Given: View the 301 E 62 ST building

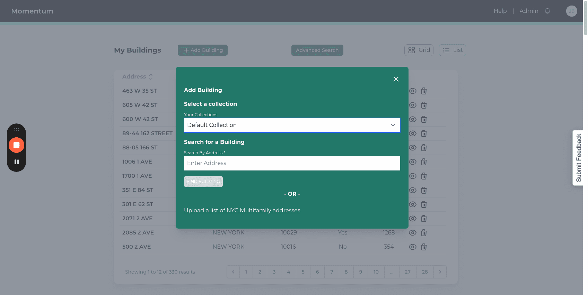Looking at the screenshot, I should click(x=412, y=204).
